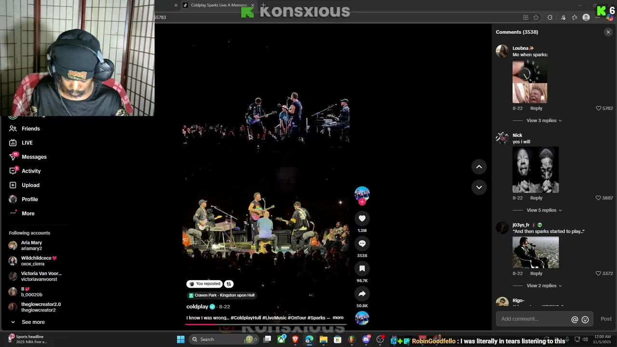
Task: Like j03ys_fr's comment heart
Action: (x=599, y=273)
